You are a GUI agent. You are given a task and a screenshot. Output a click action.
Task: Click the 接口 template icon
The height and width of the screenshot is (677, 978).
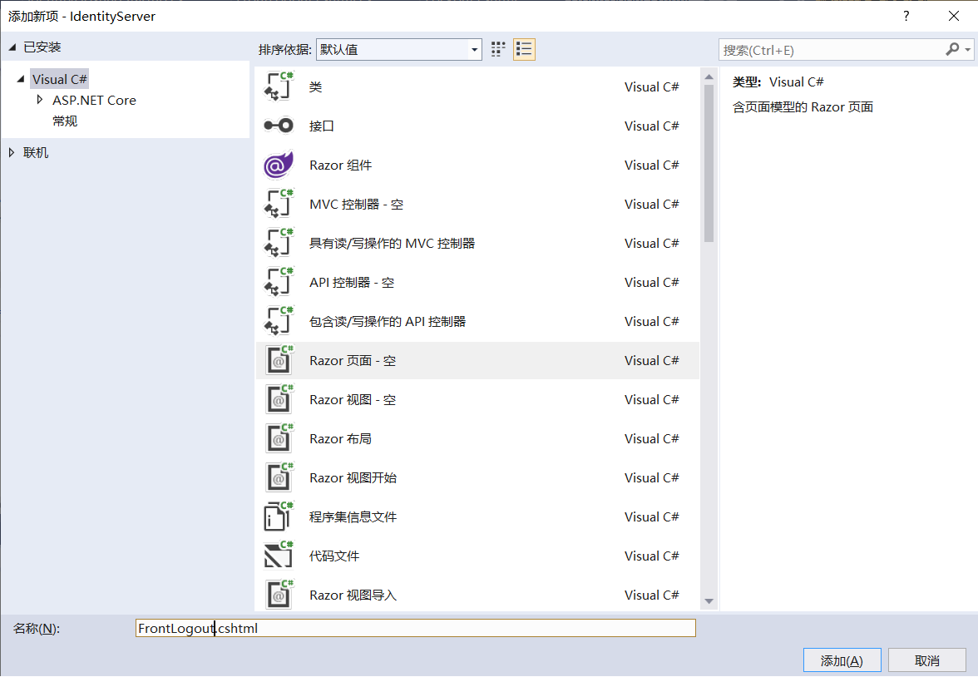point(278,126)
